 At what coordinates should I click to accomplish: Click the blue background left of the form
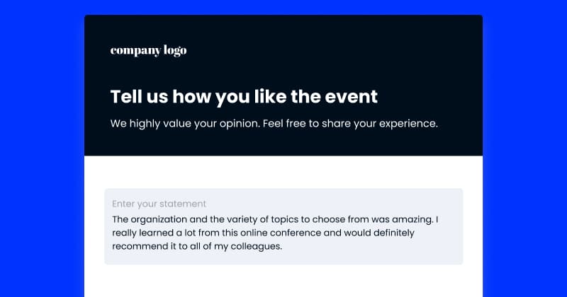click(42, 151)
